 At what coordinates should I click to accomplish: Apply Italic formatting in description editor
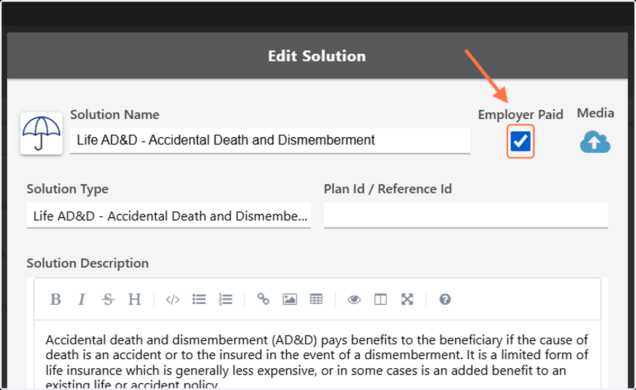81,299
